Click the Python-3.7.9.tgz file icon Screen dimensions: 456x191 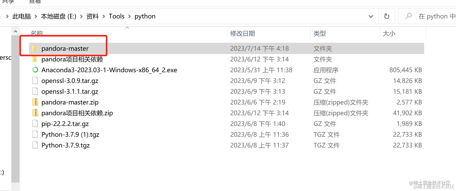click(x=35, y=145)
